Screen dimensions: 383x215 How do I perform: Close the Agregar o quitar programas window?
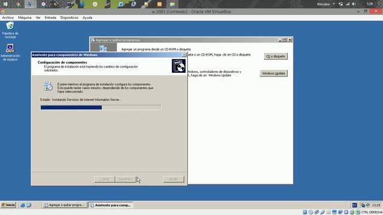(x=290, y=40)
